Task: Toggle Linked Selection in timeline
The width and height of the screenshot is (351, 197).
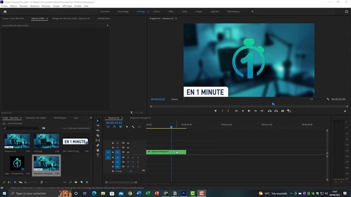Action: click(x=121, y=127)
